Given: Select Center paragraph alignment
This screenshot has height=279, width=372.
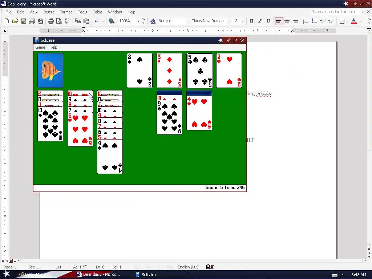Looking at the screenshot, I should 287,21.
